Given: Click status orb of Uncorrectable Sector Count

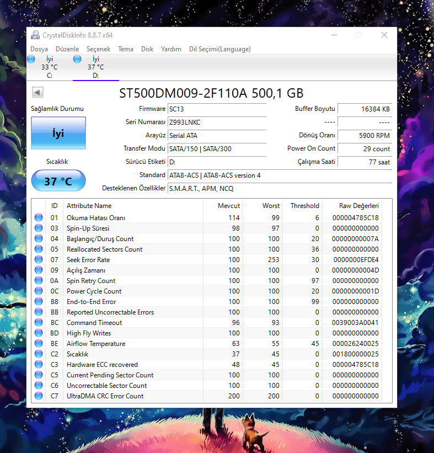Looking at the screenshot, I should coord(39,385).
